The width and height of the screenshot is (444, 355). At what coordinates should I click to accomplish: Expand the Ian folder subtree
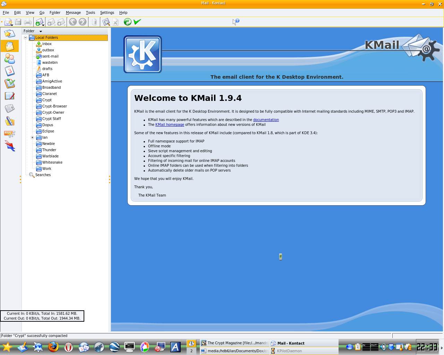(x=33, y=138)
